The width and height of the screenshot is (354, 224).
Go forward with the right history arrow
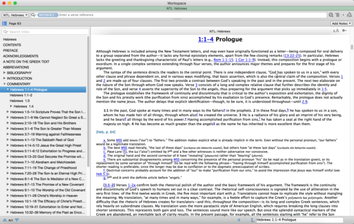click(x=245, y=220)
